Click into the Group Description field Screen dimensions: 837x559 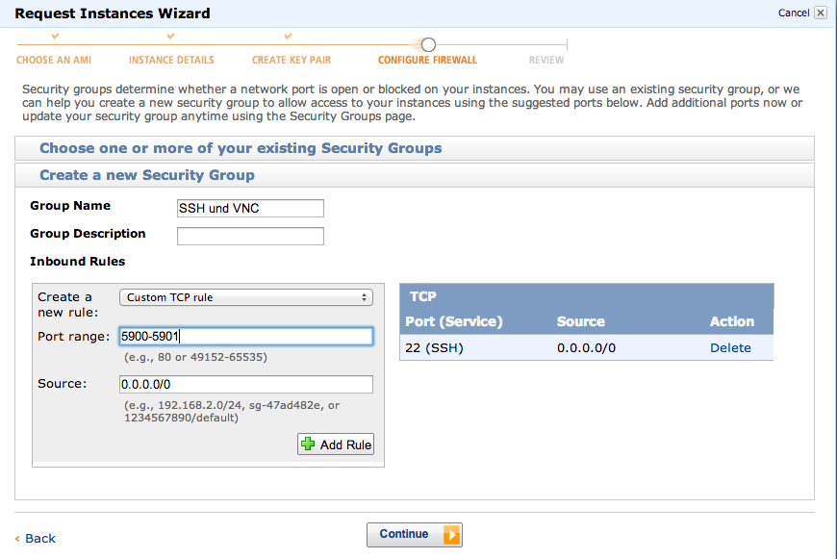tap(250, 236)
